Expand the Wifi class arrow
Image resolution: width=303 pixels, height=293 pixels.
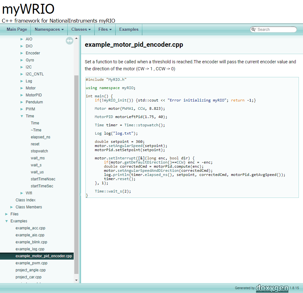pos(22,193)
